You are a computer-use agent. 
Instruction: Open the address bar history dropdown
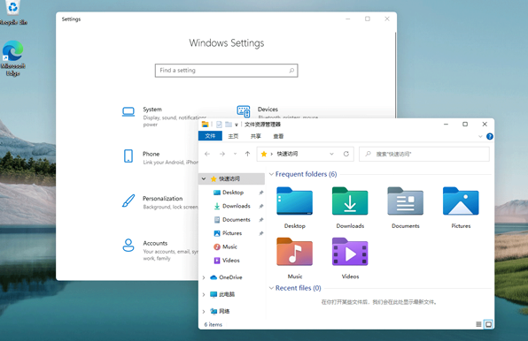tap(331, 154)
